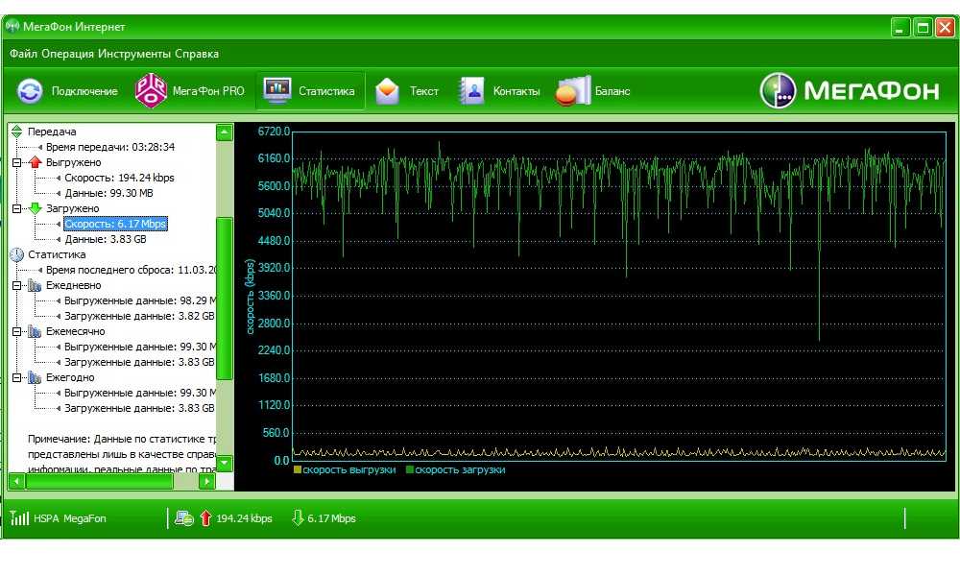This screenshot has width=960, height=576.
Task: Click the Баланс toolbar label
Action: click(612, 91)
